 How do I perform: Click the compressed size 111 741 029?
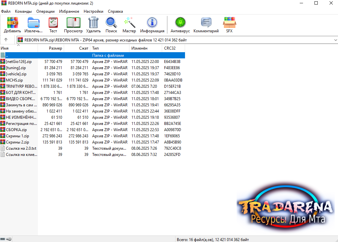click(x=78, y=80)
